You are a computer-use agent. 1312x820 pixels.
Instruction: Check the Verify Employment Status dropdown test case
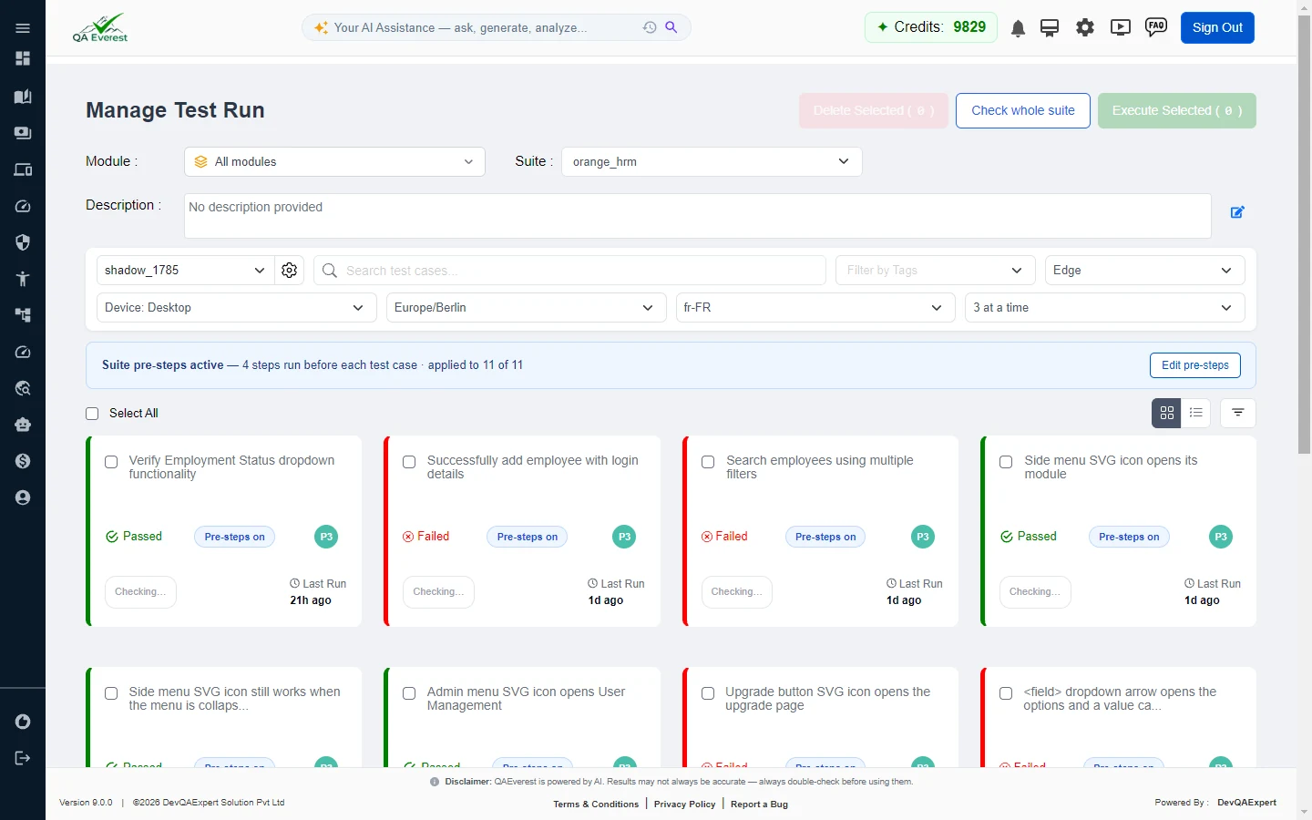pos(111,462)
